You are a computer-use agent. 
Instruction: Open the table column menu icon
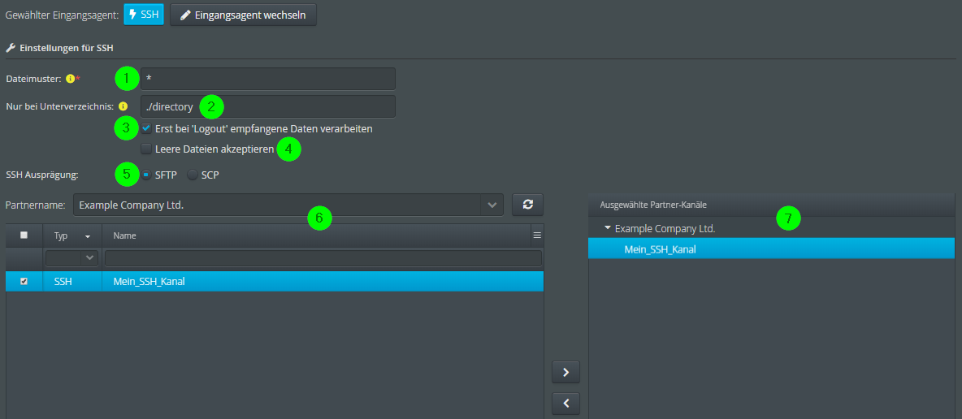(537, 235)
